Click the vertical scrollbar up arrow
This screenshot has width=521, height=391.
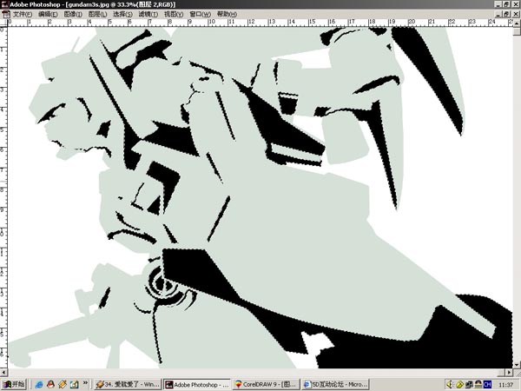click(x=517, y=23)
